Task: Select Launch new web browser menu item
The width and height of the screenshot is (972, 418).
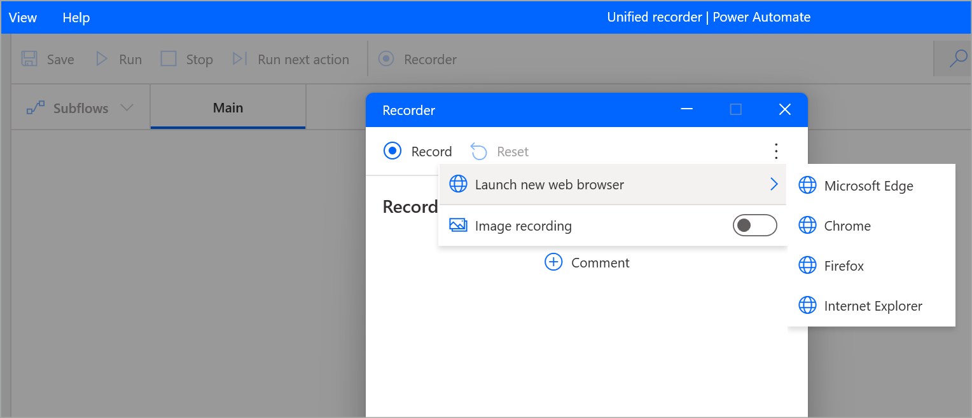Action: click(x=613, y=185)
